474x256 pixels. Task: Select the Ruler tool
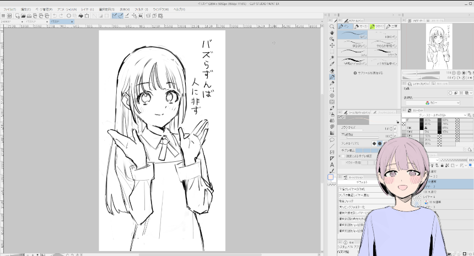[332, 159]
